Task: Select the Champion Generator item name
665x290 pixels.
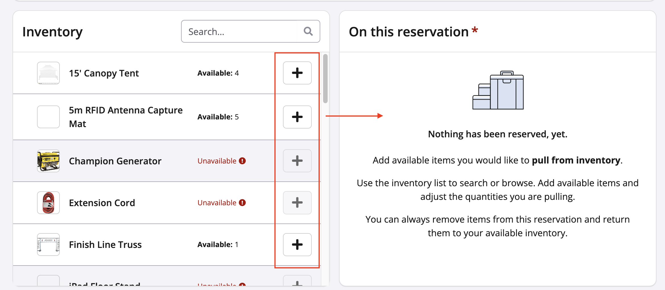Action: 115,161
